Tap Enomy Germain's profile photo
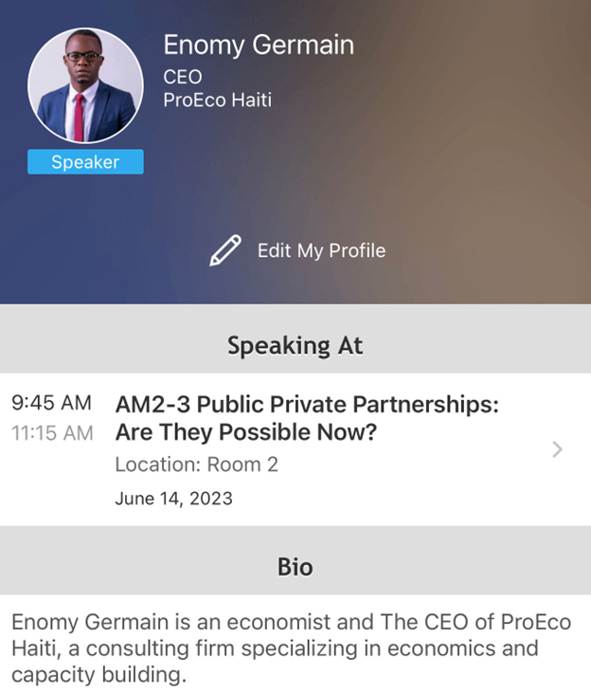 85,86
